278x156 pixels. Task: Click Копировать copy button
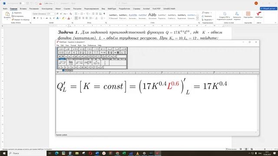pyautogui.click(x=17, y=16)
